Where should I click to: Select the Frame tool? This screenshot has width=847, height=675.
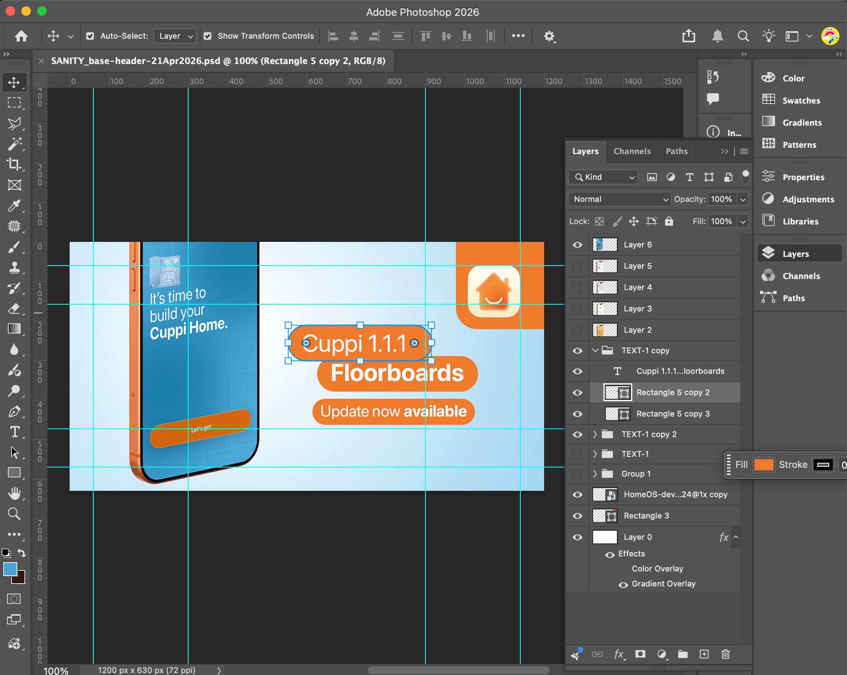(14, 185)
